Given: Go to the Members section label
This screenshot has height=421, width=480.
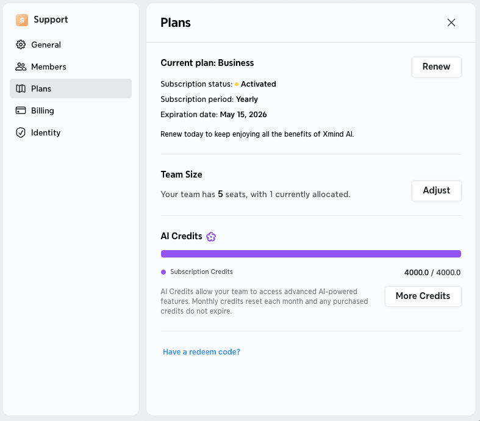Looking at the screenshot, I should coord(49,67).
